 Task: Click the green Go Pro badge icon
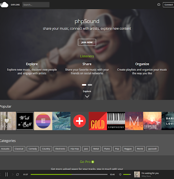pyautogui.click(x=93, y=162)
